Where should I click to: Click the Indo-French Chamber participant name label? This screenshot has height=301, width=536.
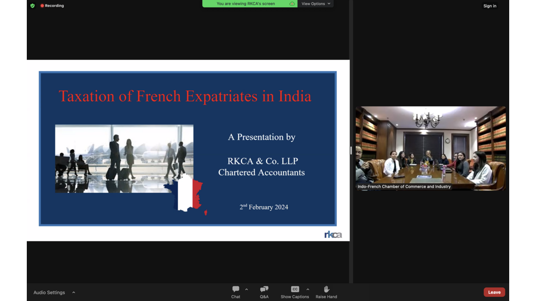click(404, 186)
